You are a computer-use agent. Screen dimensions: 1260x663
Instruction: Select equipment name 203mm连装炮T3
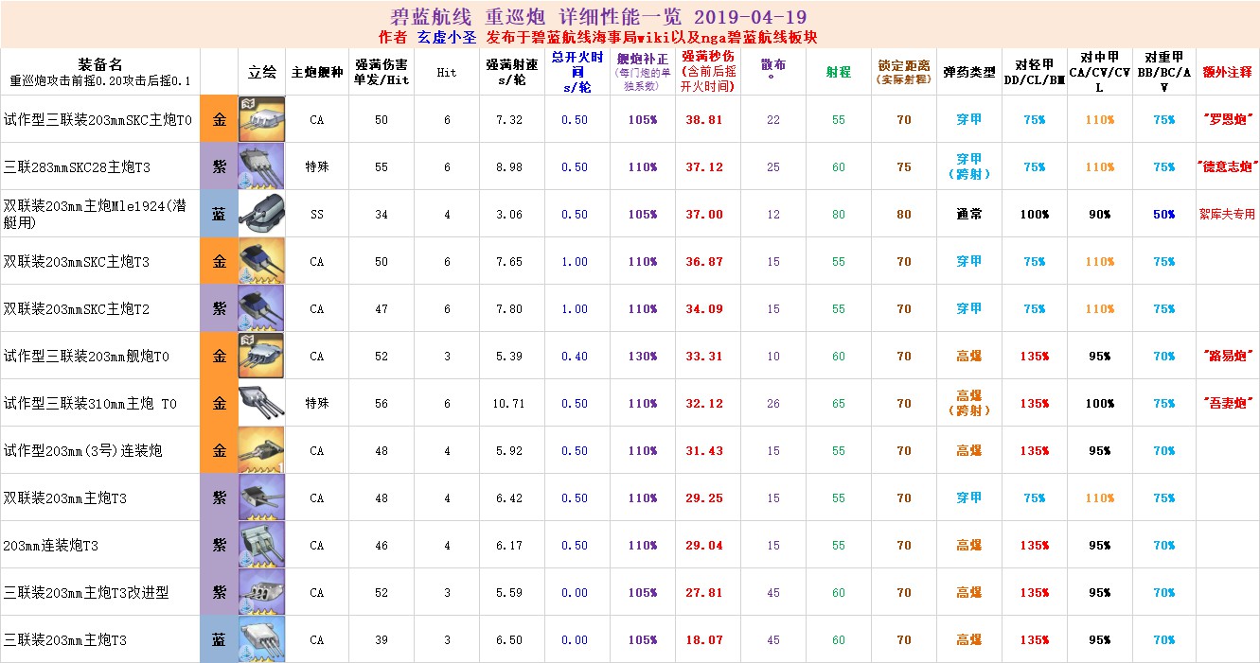click(x=51, y=546)
